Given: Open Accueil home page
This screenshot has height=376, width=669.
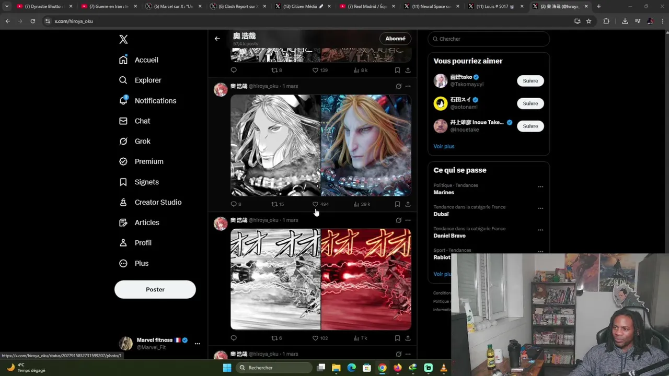Looking at the screenshot, I should 139,60.
